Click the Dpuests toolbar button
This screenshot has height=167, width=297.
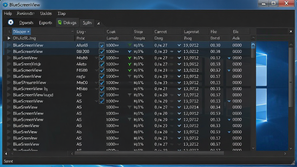[x=26, y=23]
